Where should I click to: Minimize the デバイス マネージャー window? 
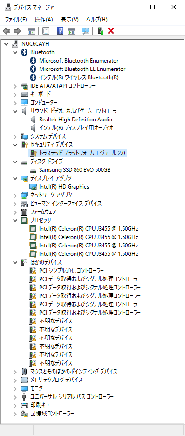[x=131, y=7]
